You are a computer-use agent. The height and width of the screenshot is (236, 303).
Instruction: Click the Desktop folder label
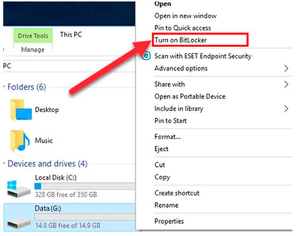point(47,110)
